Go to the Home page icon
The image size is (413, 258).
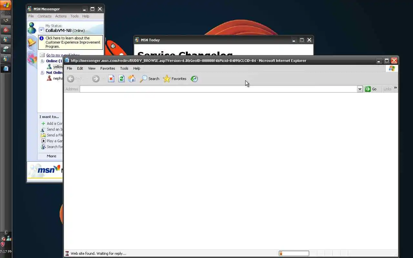pyautogui.click(x=132, y=79)
